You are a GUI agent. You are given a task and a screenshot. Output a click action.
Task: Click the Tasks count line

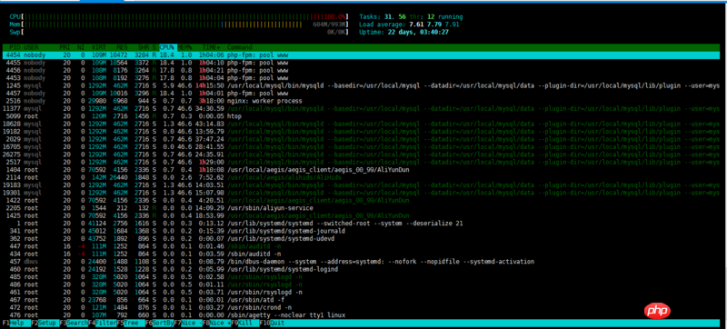click(x=411, y=16)
